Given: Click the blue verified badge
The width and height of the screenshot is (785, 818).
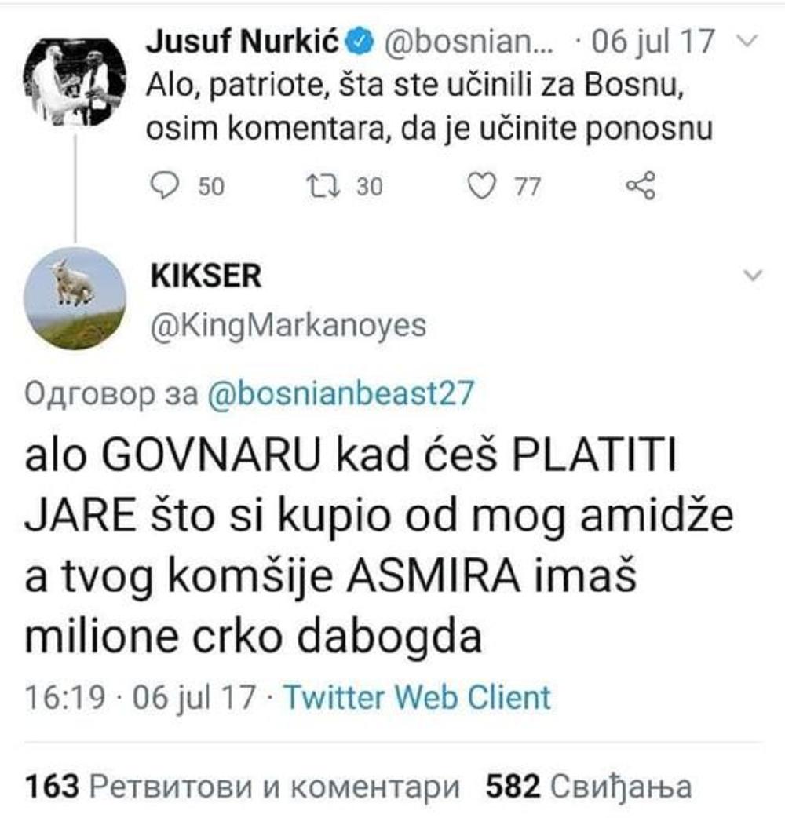Looking at the screenshot, I should coord(361,41).
